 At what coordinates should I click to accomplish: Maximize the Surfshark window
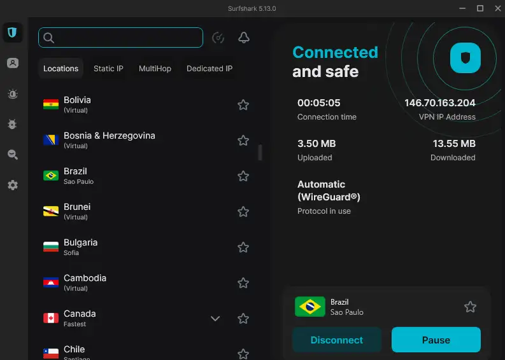click(480, 8)
